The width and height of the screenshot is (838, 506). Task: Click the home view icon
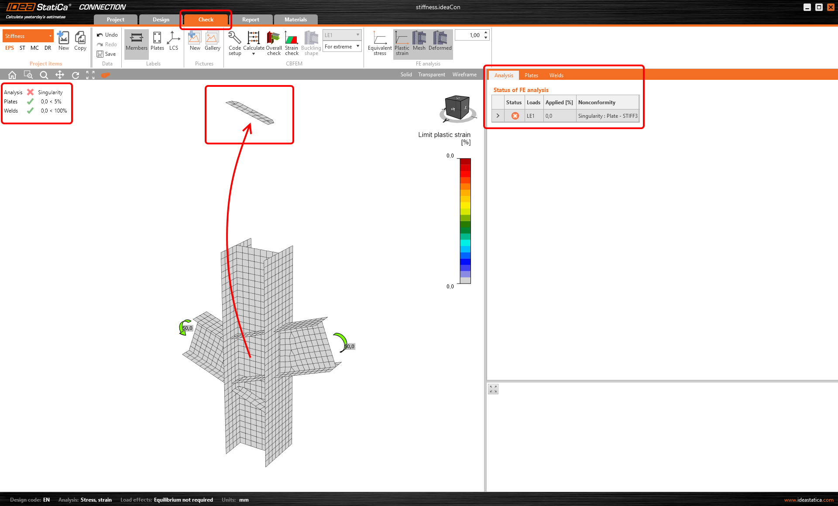click(12, 75)
